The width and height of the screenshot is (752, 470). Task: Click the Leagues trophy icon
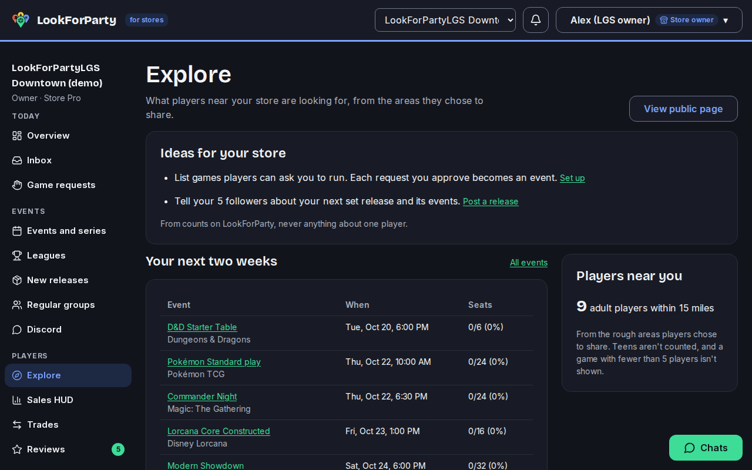point(17,256)
